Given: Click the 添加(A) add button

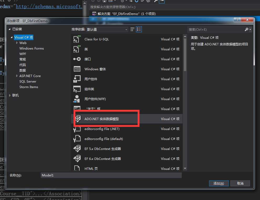Looking at the screenshot, I should point(219,183).
